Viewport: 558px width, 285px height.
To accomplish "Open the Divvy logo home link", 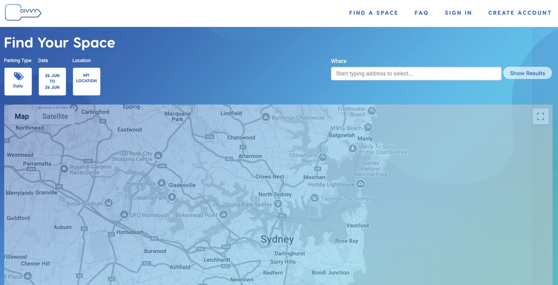I will pyautogui.click(x=23, y=13).
